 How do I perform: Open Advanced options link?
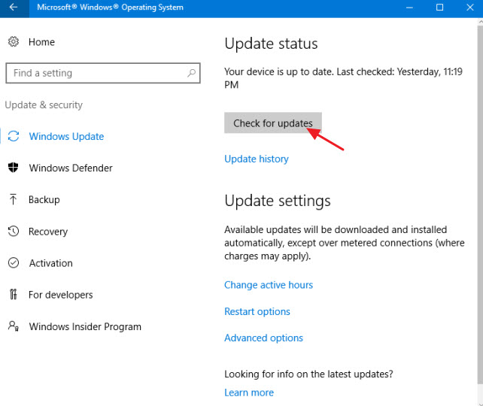coord(263,338)
